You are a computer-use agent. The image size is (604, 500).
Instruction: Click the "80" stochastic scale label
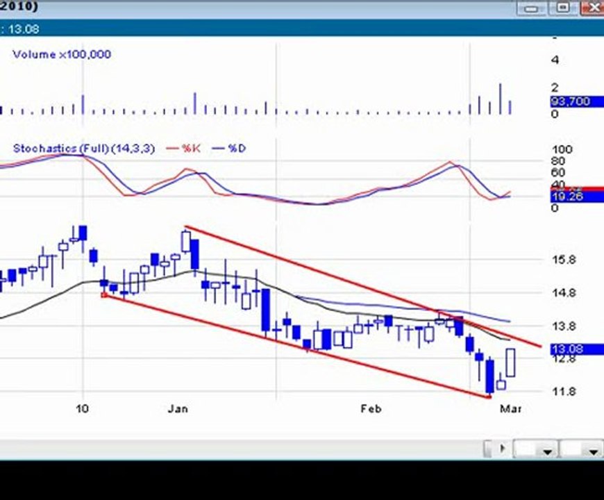tap(558, 161)
